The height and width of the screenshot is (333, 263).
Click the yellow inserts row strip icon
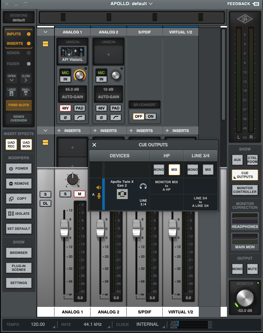click(x=45, y=142)
